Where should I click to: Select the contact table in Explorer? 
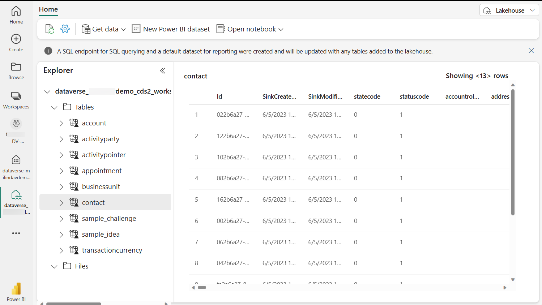coord(105,202)
